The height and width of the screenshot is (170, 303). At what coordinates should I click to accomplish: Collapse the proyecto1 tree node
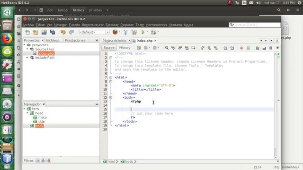click(24, 45)
